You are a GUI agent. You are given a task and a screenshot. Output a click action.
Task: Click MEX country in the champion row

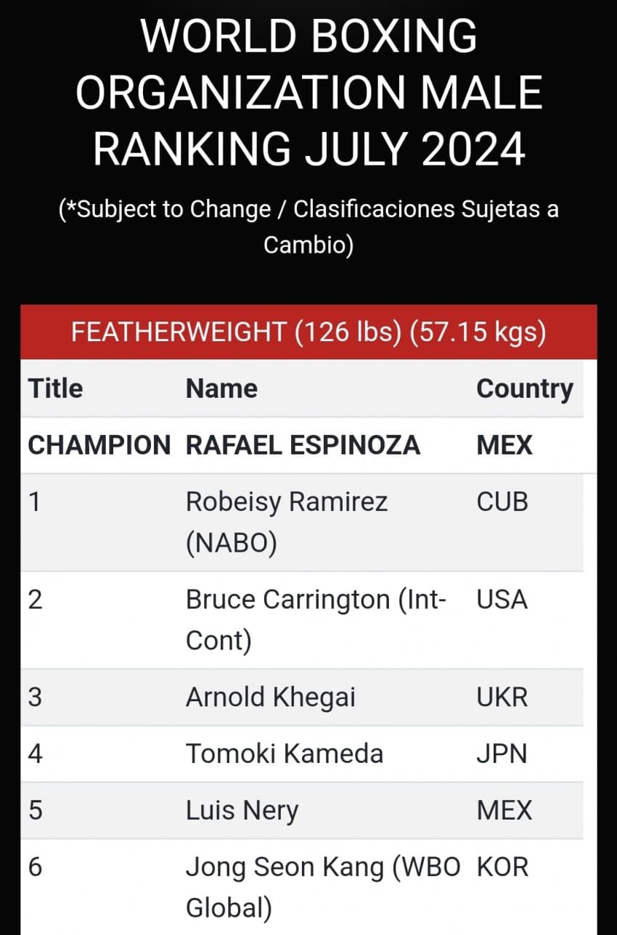coord(504,445)
